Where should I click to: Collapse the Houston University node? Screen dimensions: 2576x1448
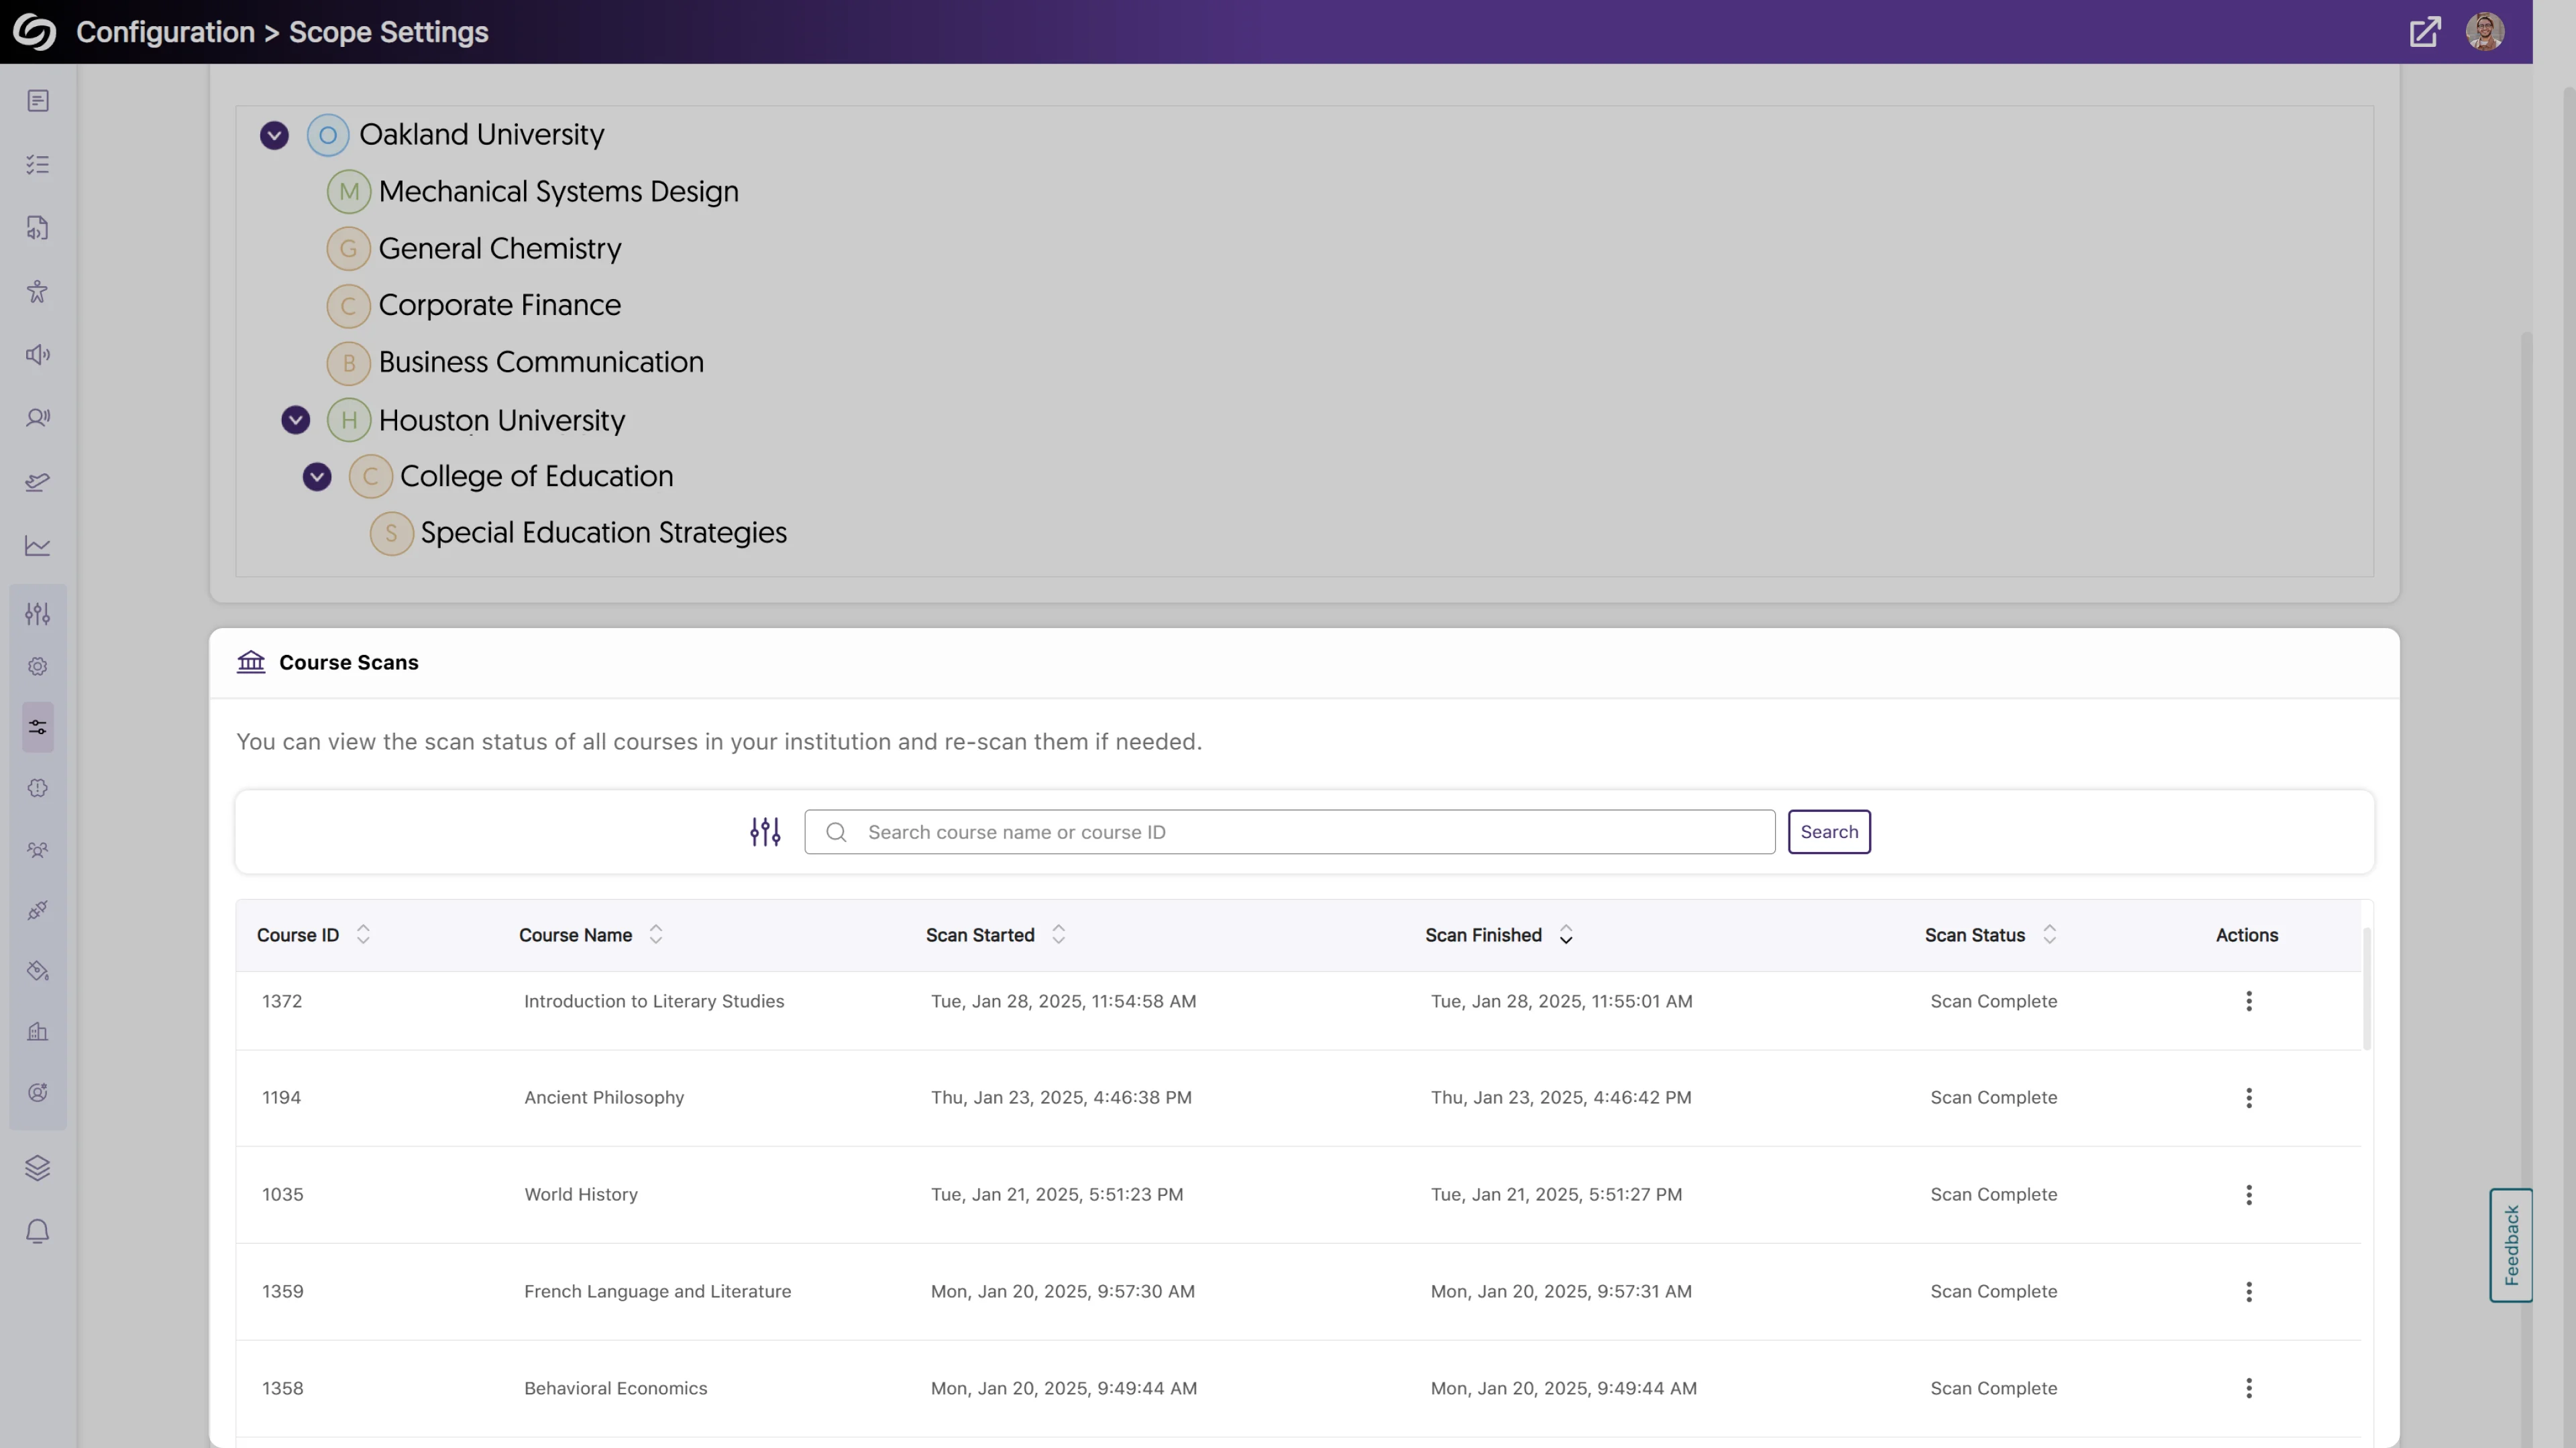(x=295, y=420)
